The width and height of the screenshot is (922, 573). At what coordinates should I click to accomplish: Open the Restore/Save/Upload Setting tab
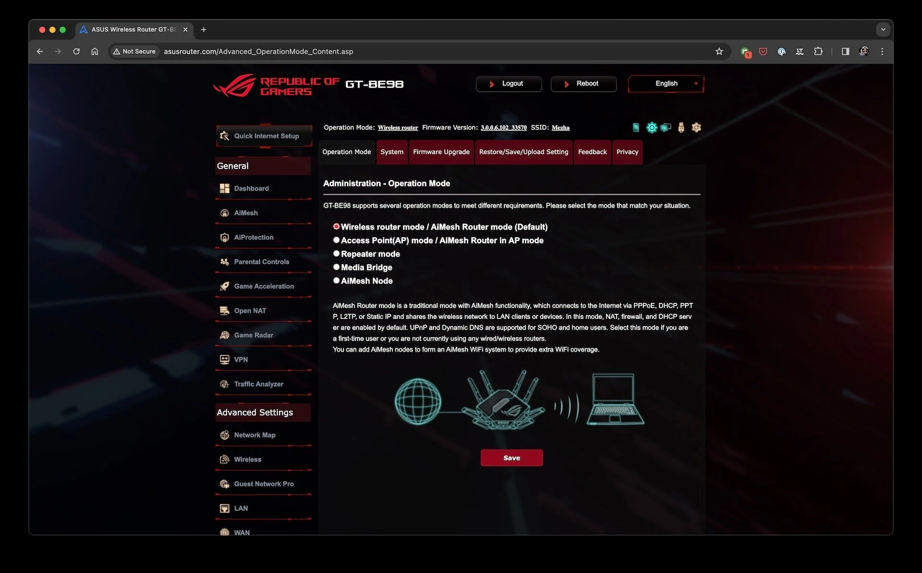pos(523,152)
